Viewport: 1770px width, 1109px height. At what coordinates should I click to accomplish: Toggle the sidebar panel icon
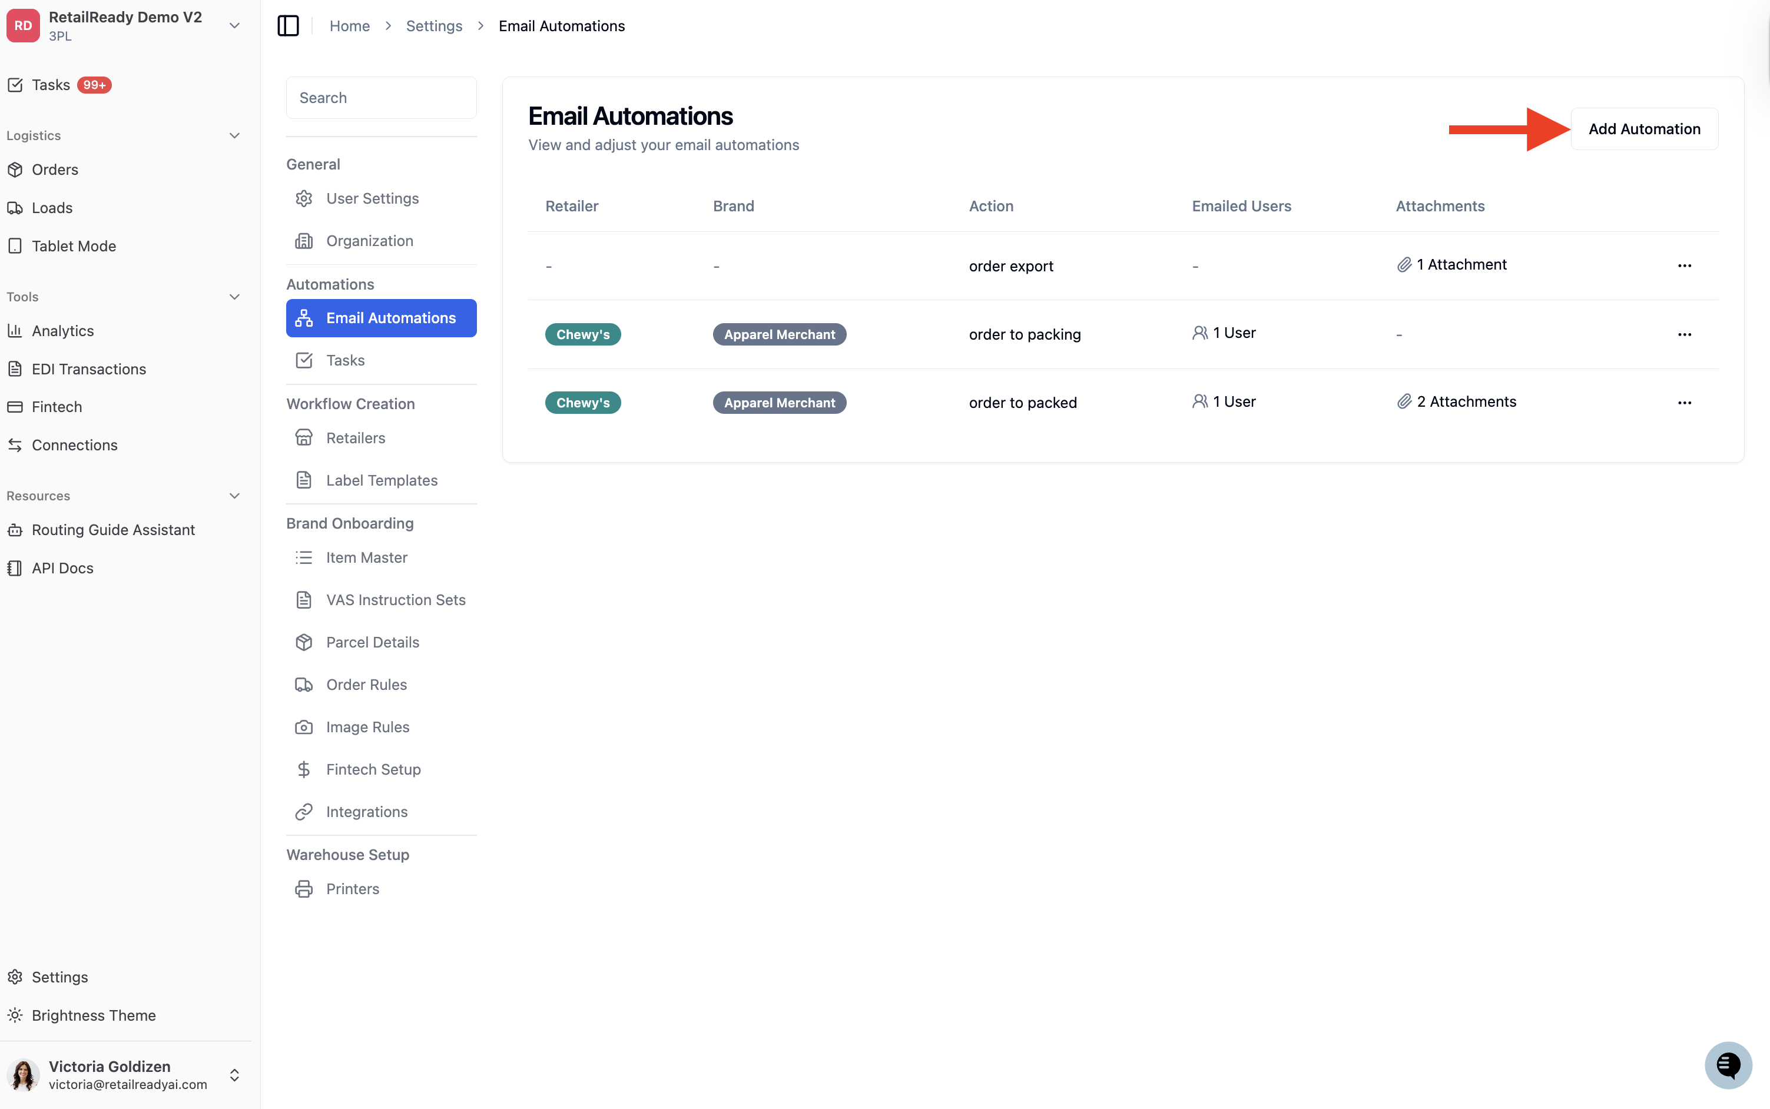(x=287, y=26)
